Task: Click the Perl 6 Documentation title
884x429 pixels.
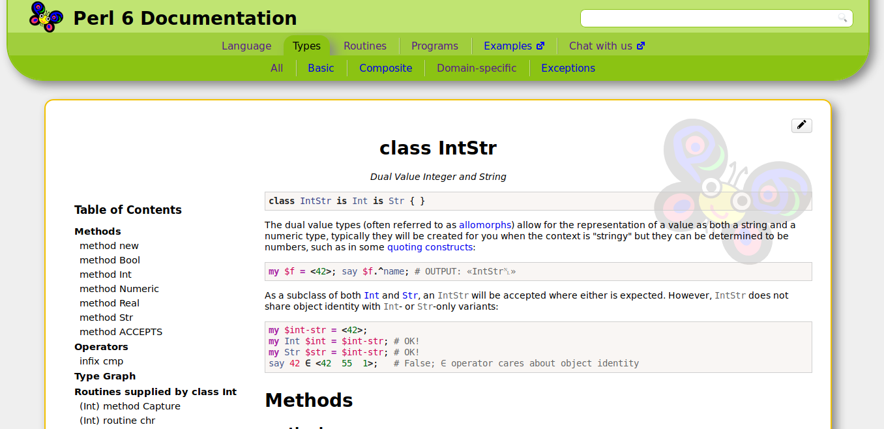Action: pos(184,18)
